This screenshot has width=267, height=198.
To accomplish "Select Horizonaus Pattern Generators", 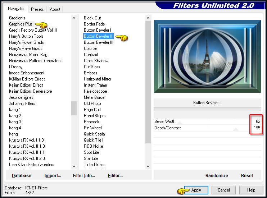I will click(x=35, y=61).
